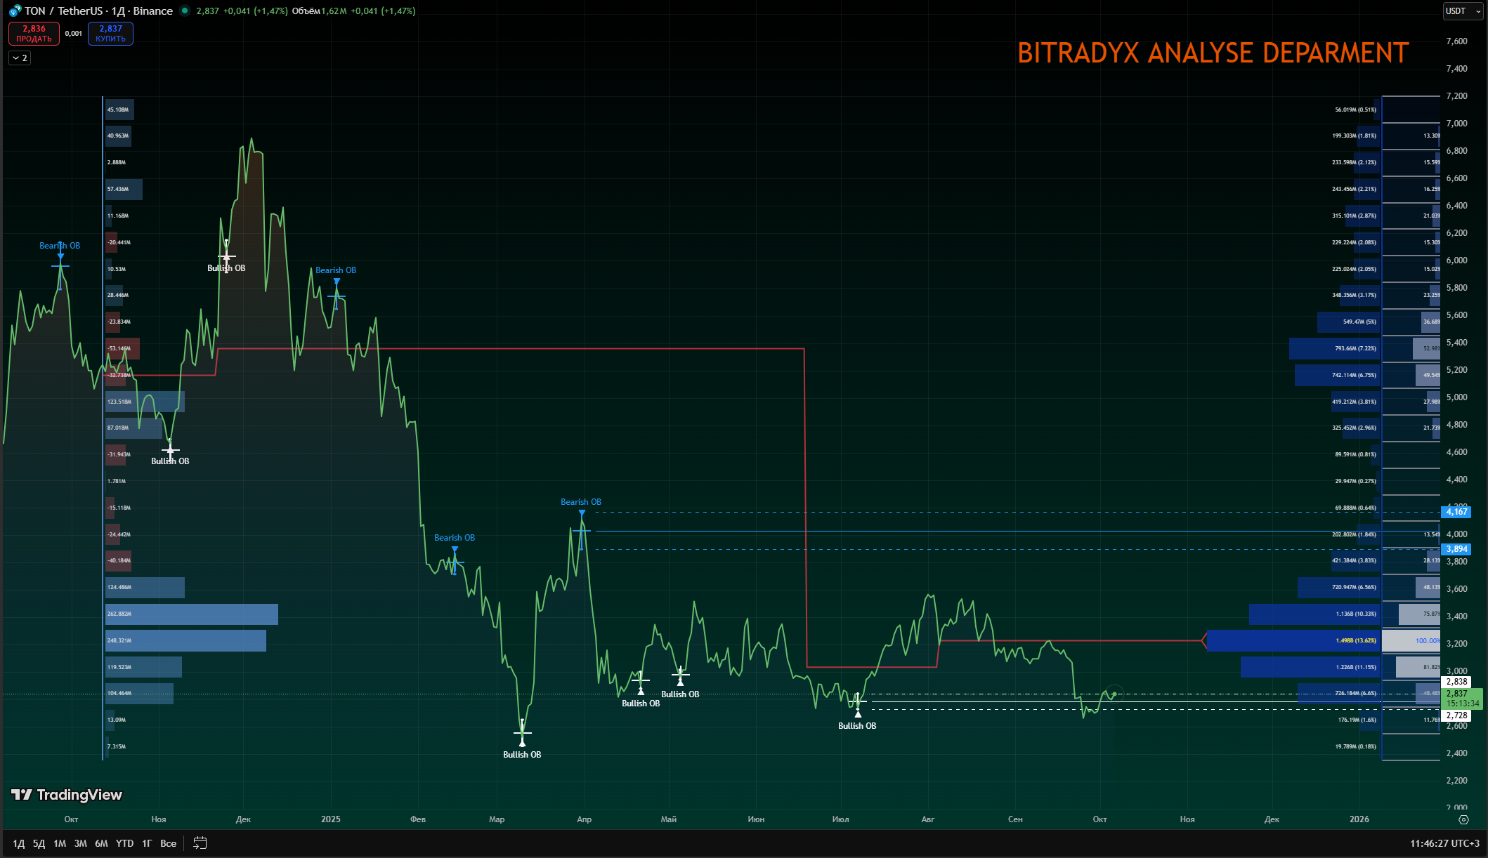1488x858 pixels.
Task: Click the spread value 0,001
Action: pyautogui.click(x=74, y=34)
